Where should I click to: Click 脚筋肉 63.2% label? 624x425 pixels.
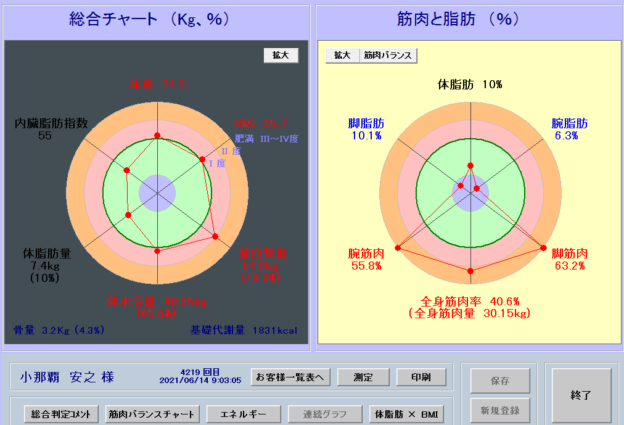point(570,260)
